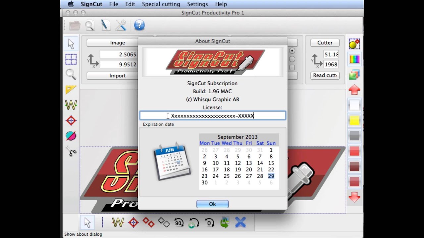Click the image width field showing 2.5065
424x238 pixels.
pos(119,55)
